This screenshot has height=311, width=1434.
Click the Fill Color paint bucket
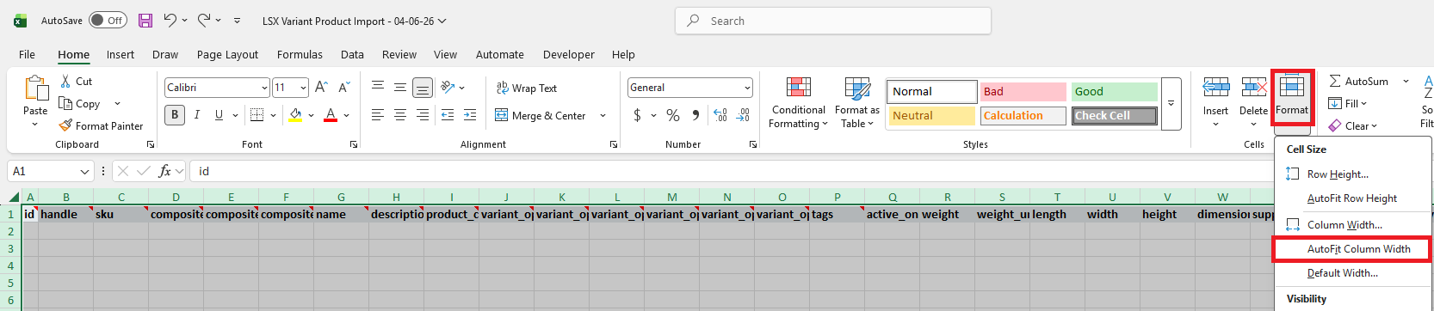(296, 115)
